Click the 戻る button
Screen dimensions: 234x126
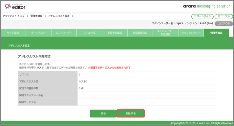pos(103,114)
